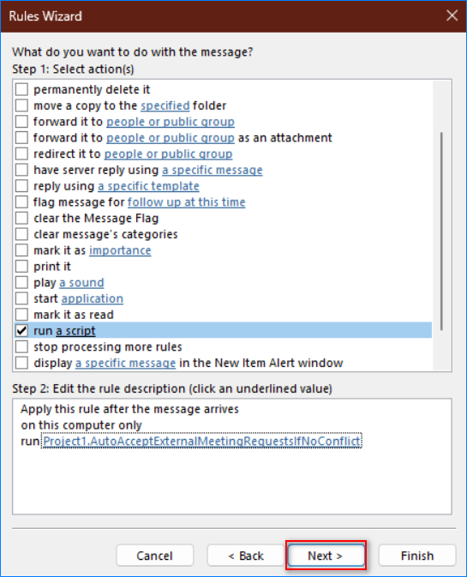Image resolution: width=467 pixels, height=577 pixels.
Task: Open the 'specified' folder link
Action: 165,106
